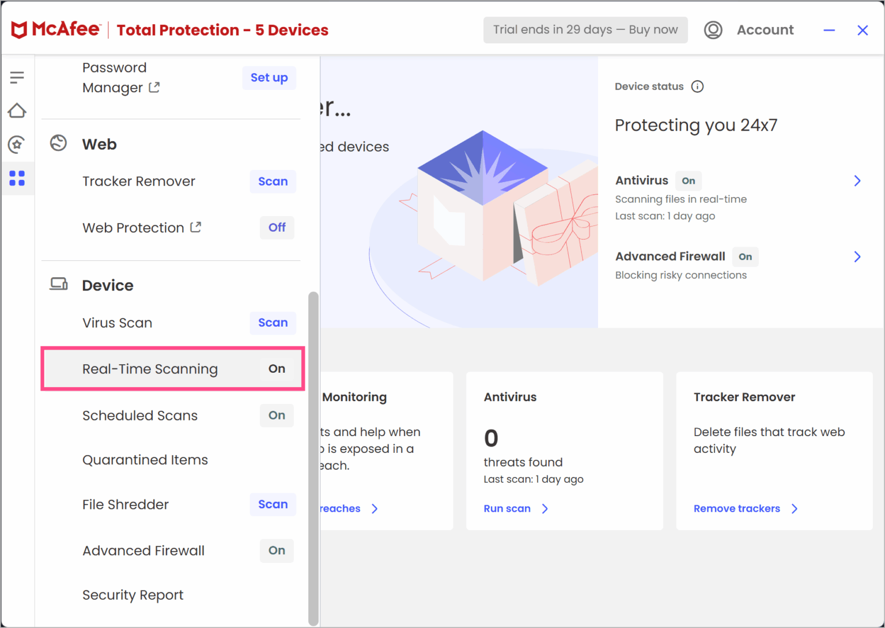Turn off Scheduled Scans
Image resolution: width=885 pixels, height=628 pixels.
277,415
